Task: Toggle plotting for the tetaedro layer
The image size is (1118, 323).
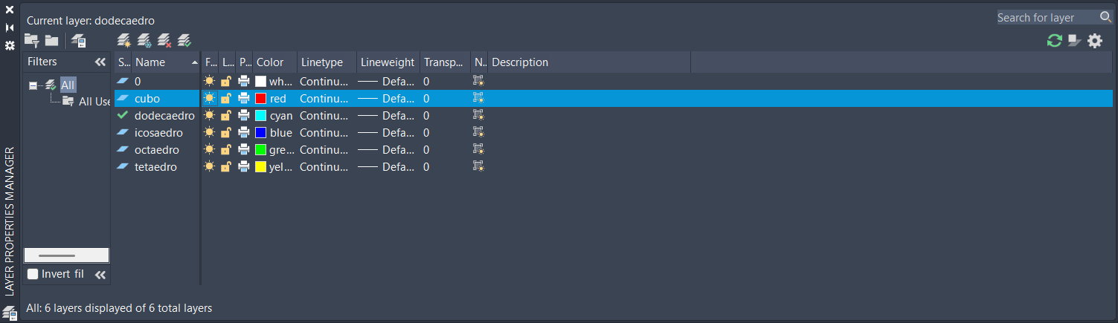Action: click(x=244, y=167)
